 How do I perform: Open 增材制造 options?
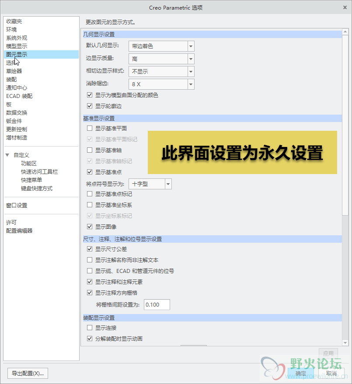17,138
